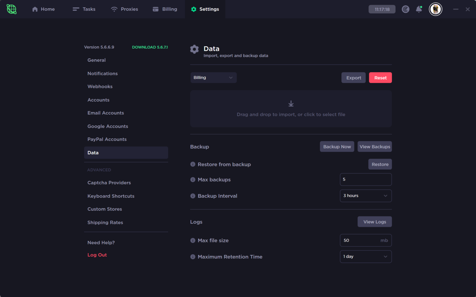
Task: Click the info icon beside Restore from backup
Action: (193, 164)
